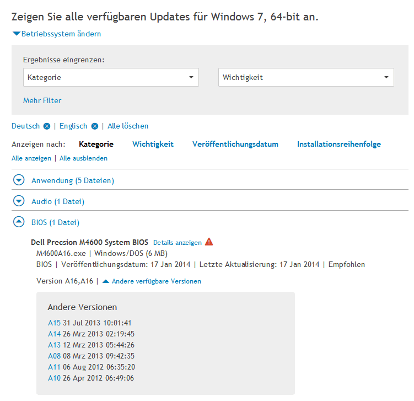Open BIOS version A10 link
Image resolution: width=414 pixels, height=401 pixels.
tap(55, 378)
